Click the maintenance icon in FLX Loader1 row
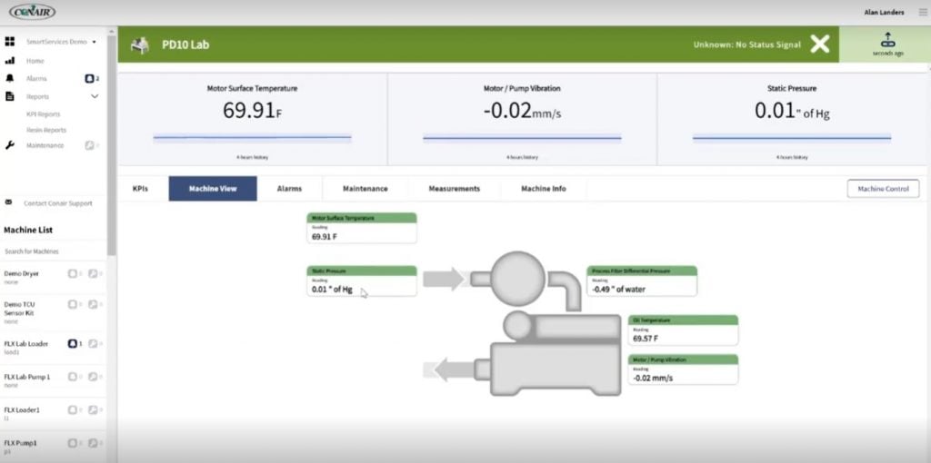This screenshot has height=463, width=931. (93, 409)
